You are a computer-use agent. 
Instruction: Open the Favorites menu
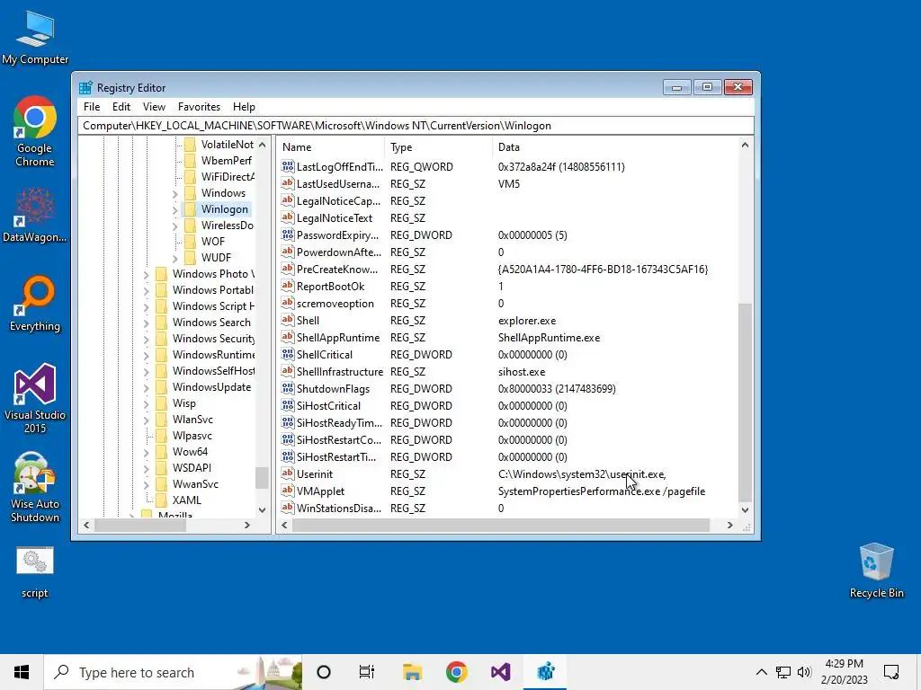pyautogui.click(x=199, y=107)
